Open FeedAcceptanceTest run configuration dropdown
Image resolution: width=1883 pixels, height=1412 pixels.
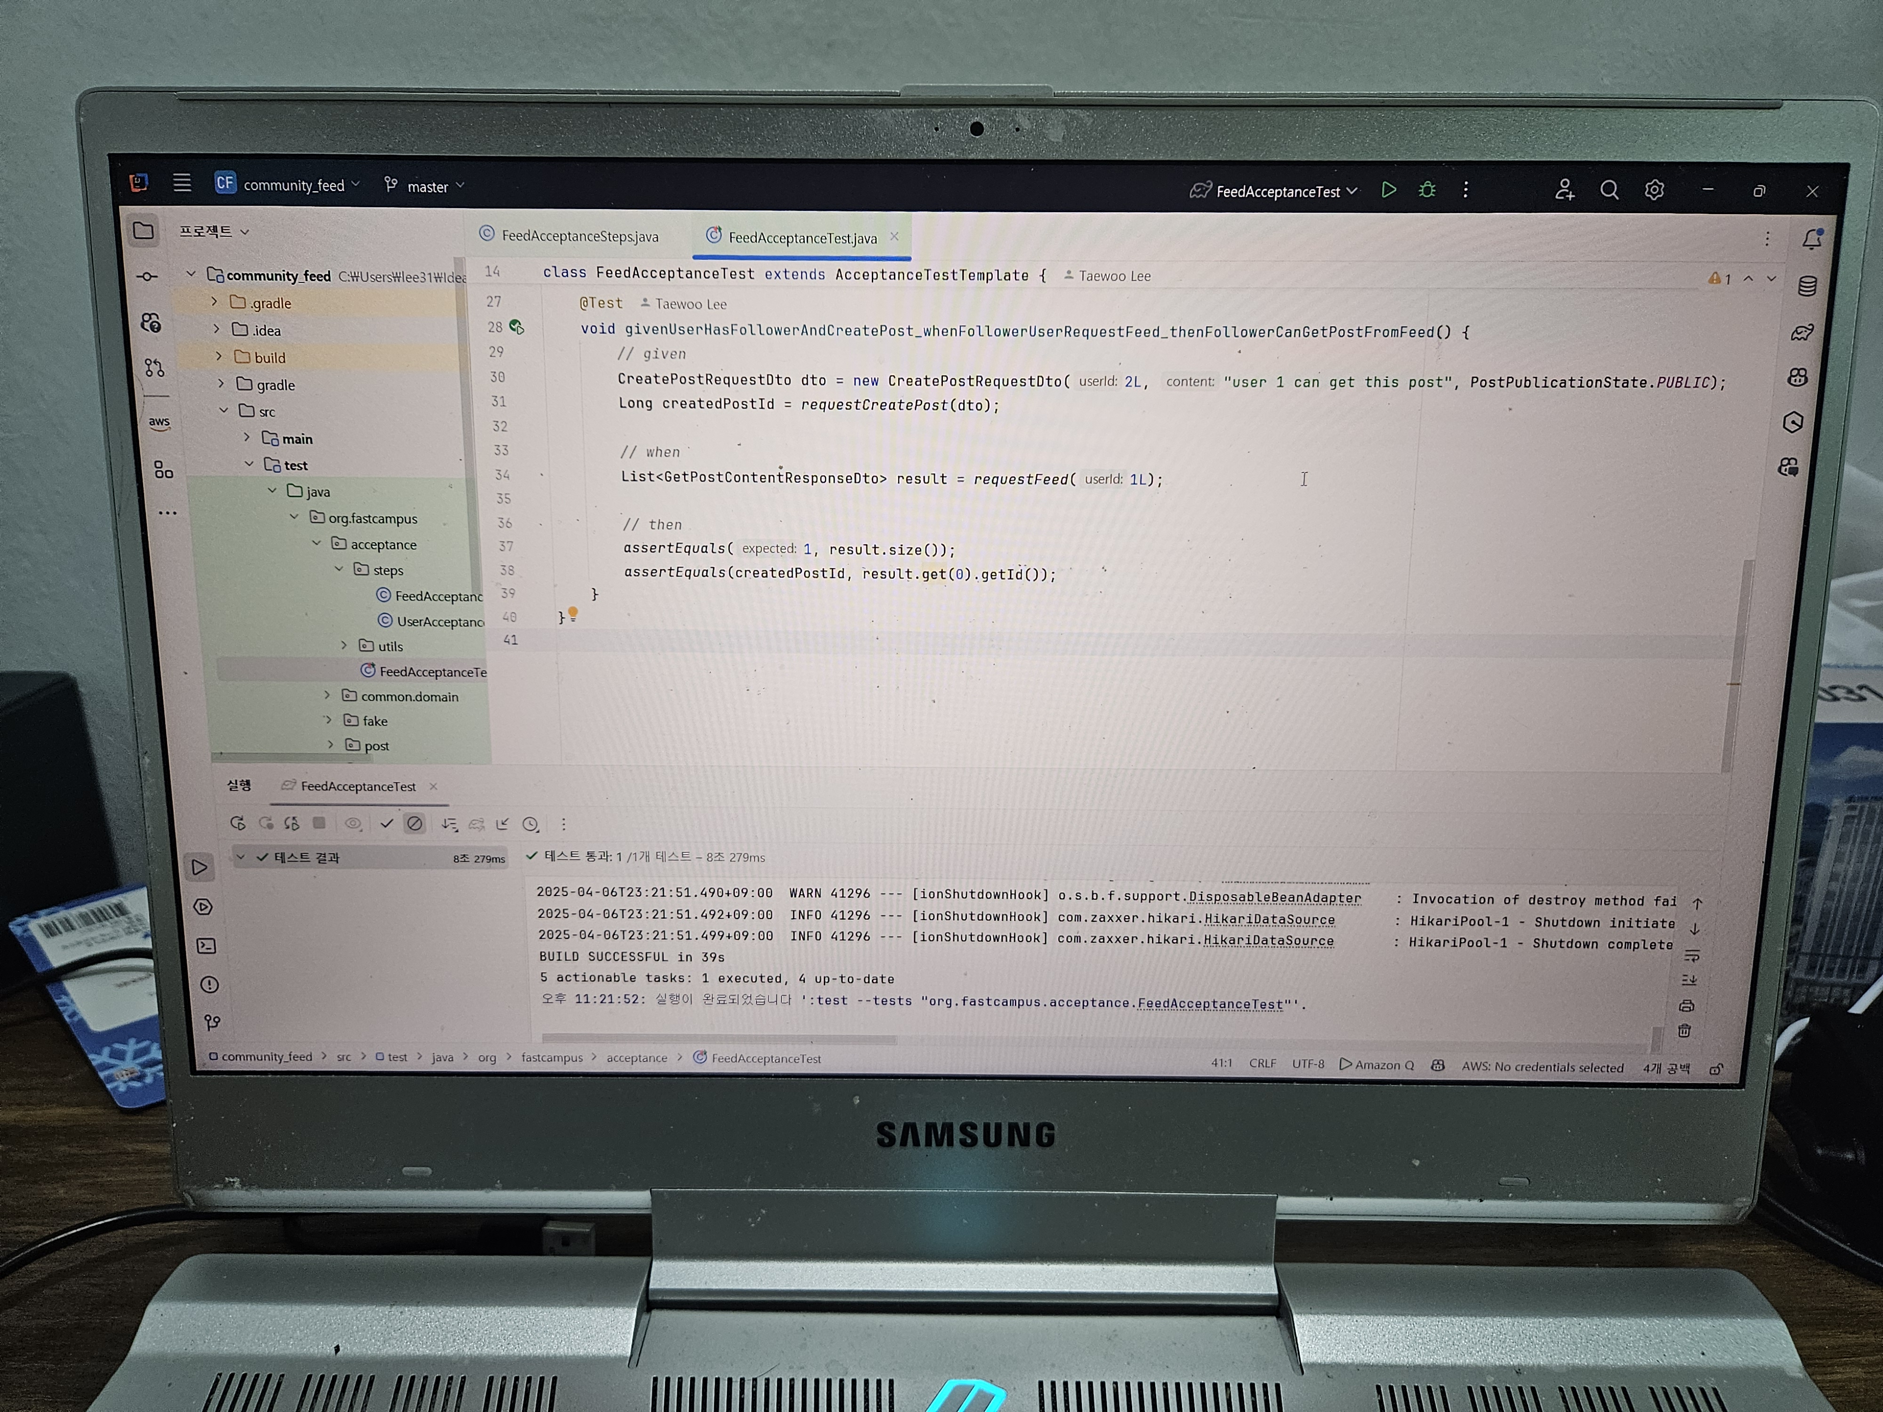1273,192
